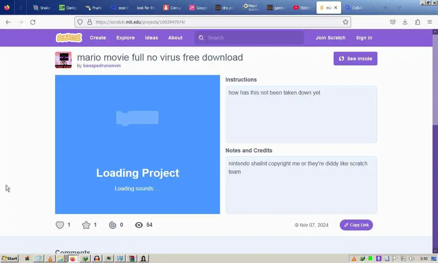Screen dimensions: 438x263
Task: Click the tray flag icon
Action: tap(395, 259)
